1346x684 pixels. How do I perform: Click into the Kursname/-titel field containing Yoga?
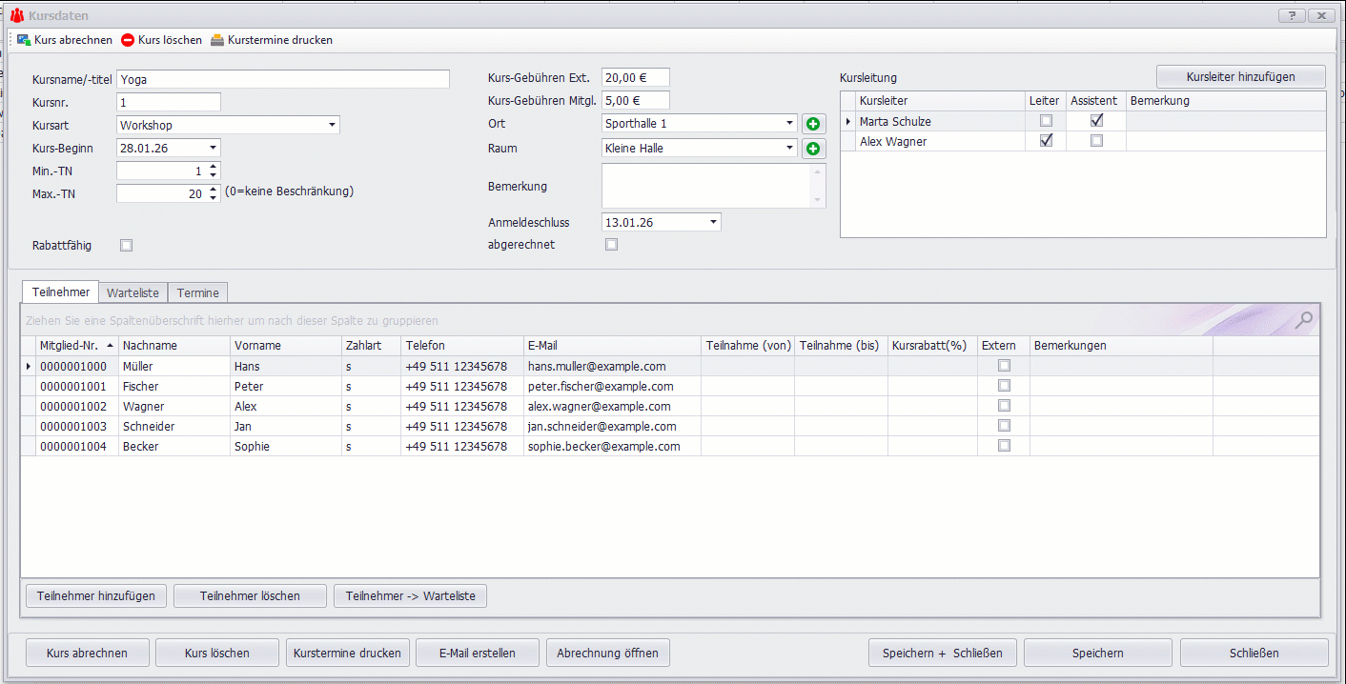point(282,80)
